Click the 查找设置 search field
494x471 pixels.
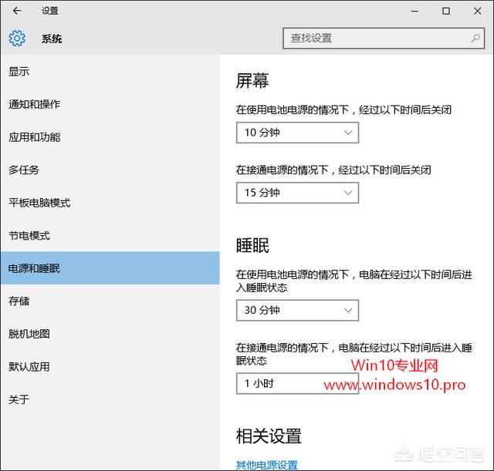(378, 38)
